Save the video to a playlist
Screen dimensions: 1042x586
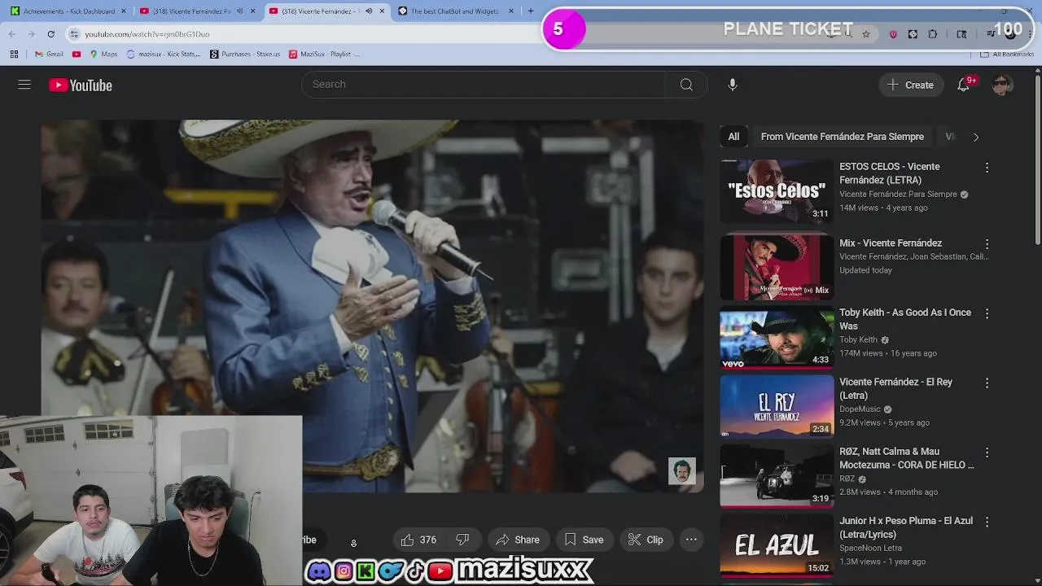(584, 540)
